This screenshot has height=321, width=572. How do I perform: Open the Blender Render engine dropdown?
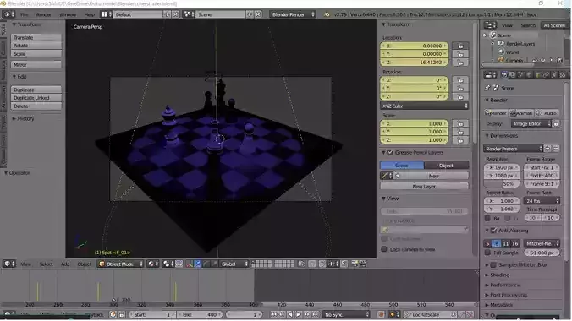[x=293, y=14]
